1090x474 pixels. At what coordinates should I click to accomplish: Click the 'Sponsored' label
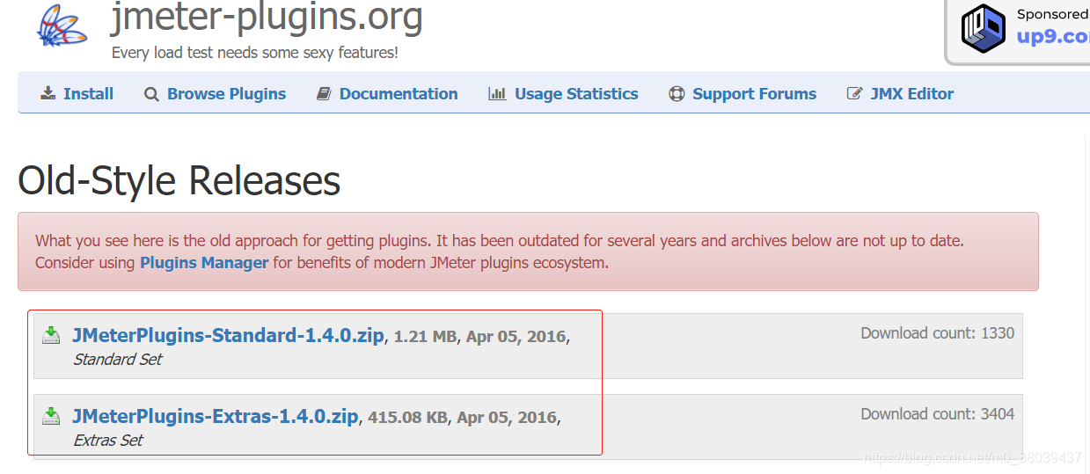[1053, 14]
